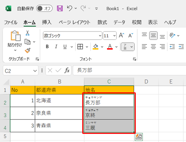
Task: Select cell containing 北海道
Action: (x=60, y=100)
